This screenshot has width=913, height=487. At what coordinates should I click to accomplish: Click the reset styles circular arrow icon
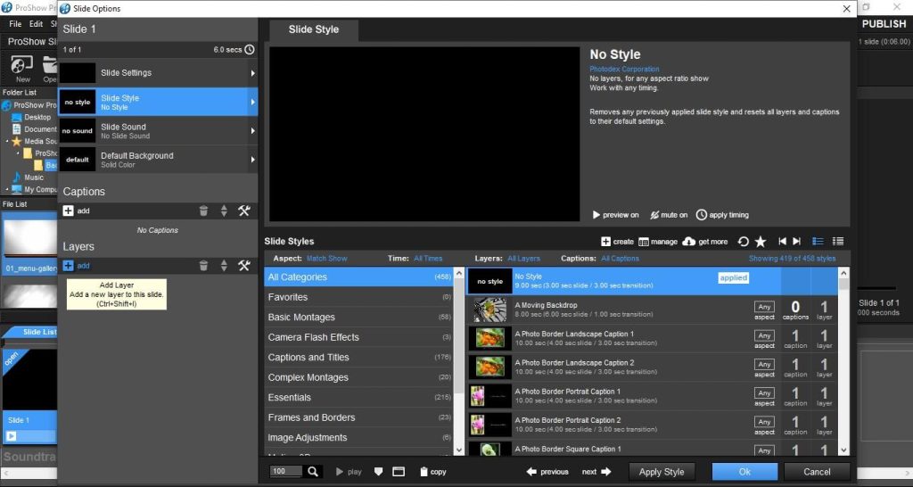pyautogui.click(x=744, y=242)
